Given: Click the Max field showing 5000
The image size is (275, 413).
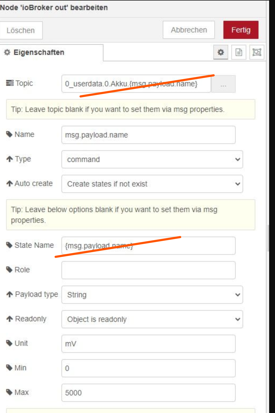Looking at the screenshot, I should click(x=148, y=393).
